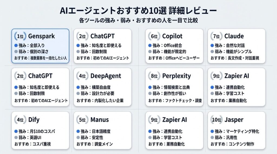Select the 4位 laurel badge next to Dify
Viewport: 277px width, 154px height.
click(21, 120)
